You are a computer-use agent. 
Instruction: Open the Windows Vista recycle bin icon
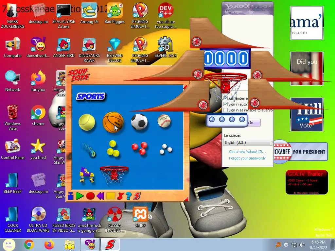(x=13, y=117)
